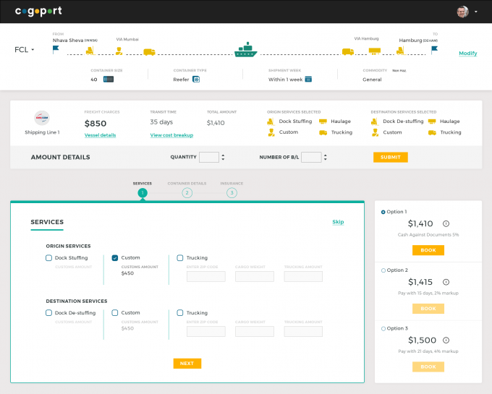Click destination Trucking icon in summary
This screenshot has height=394, width=492.
point(433,132)
